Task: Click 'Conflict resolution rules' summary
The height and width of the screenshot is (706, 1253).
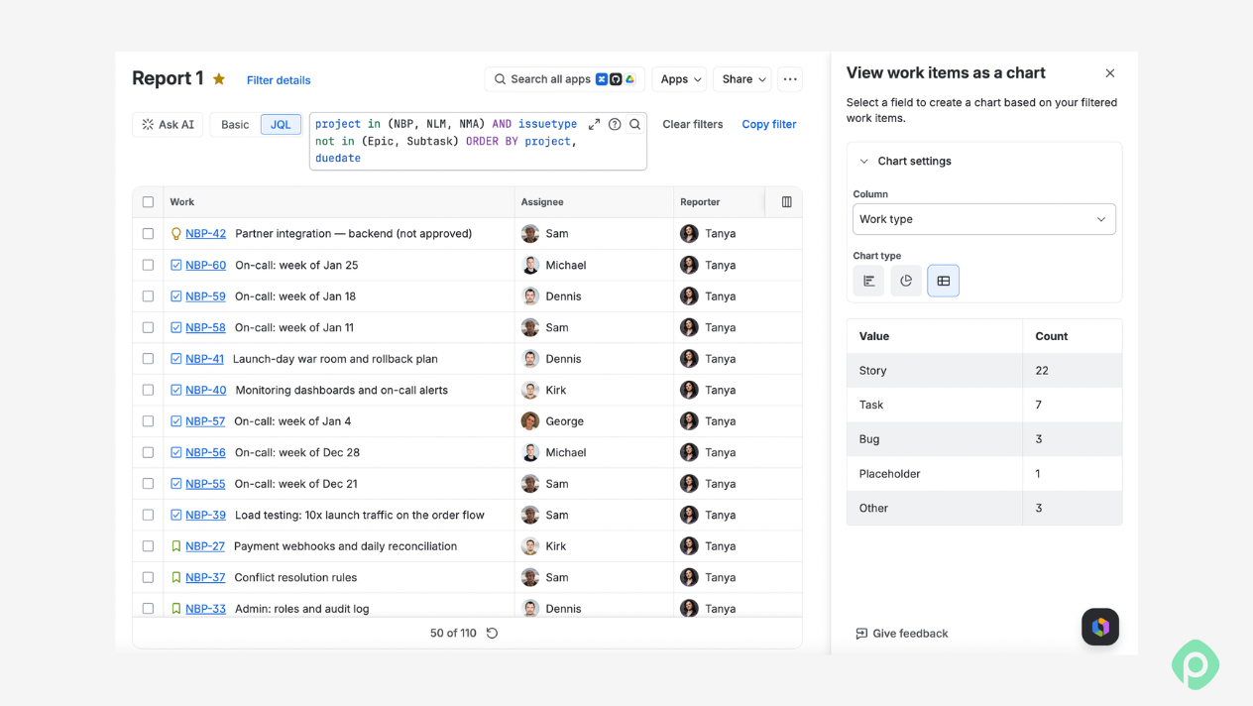Action: (x=295, y=577)
